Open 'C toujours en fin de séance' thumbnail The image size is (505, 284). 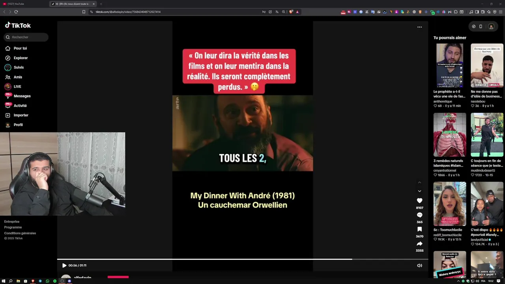coord(487,135)
